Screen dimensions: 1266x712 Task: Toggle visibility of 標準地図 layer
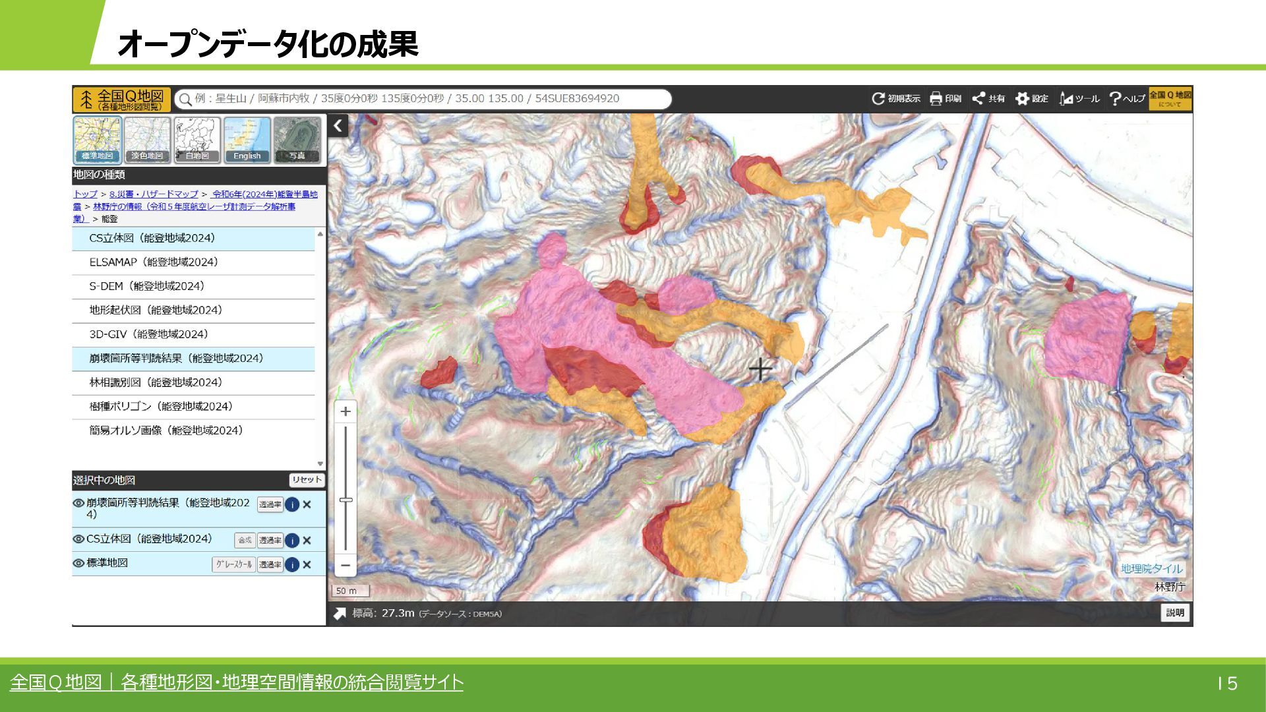(78, 564)
